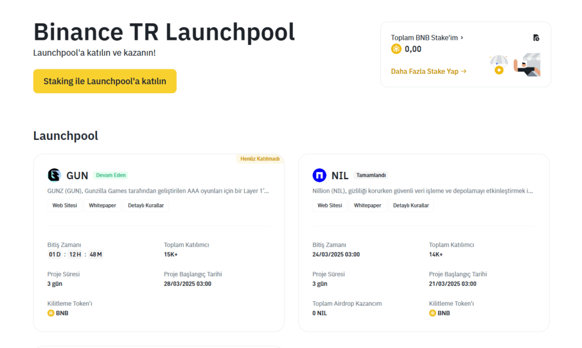
Task: Click the NIL token logo icon
Action: 319,175
